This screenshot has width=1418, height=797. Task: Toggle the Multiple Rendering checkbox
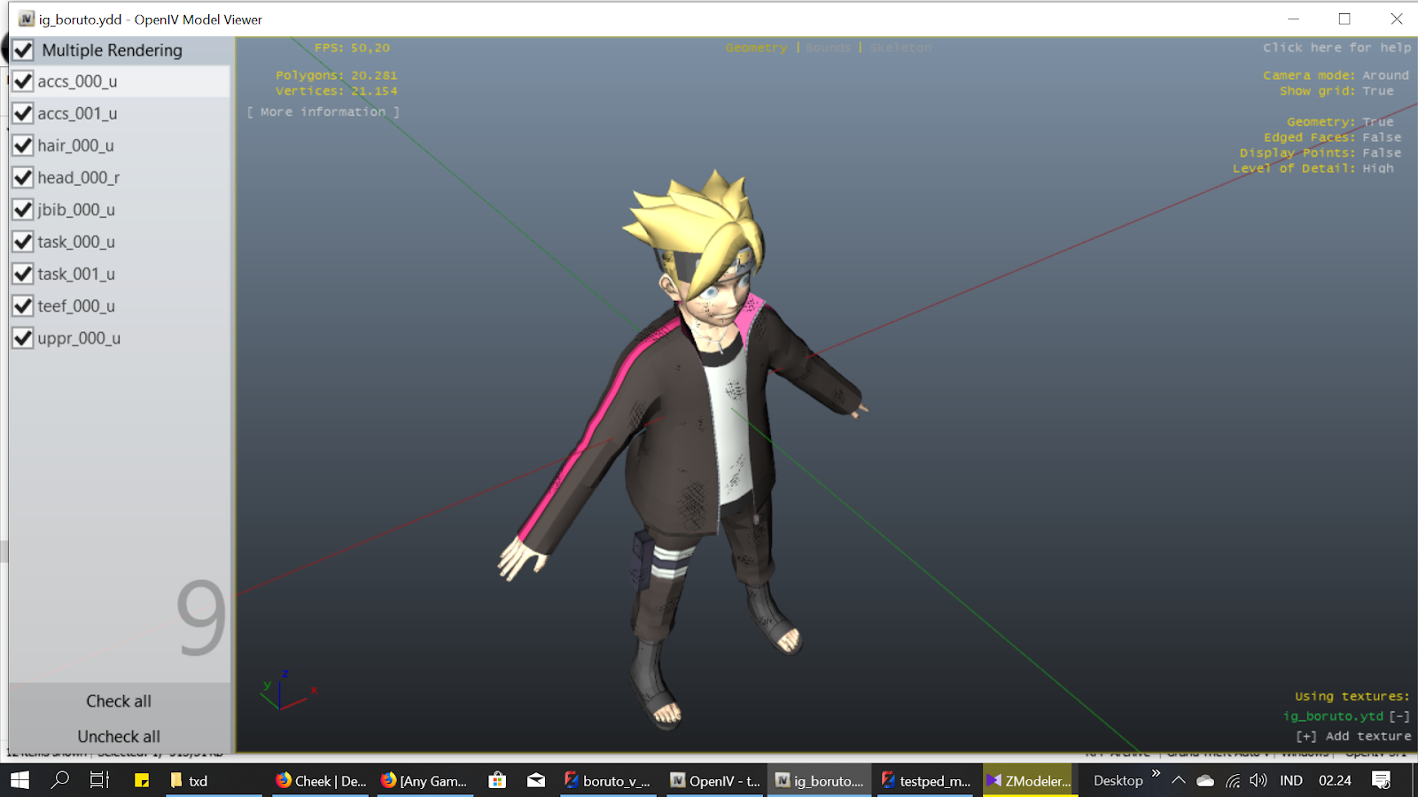[x=23, y=50]
